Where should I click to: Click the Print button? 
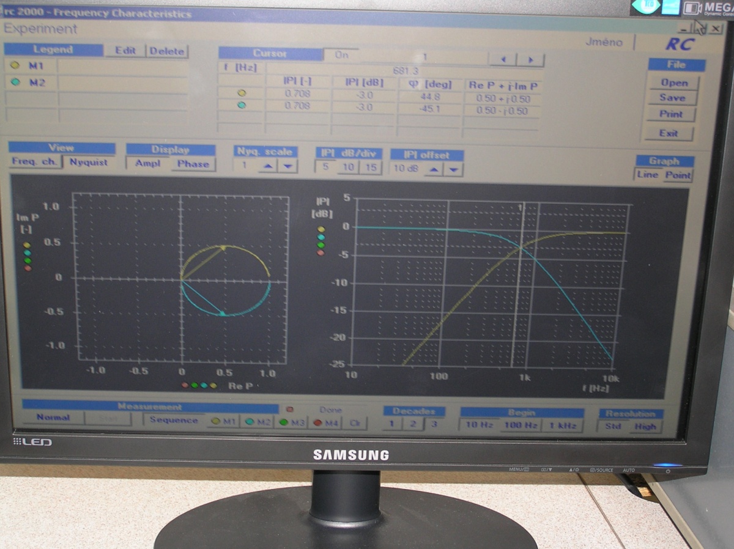[x=671, y=114]
